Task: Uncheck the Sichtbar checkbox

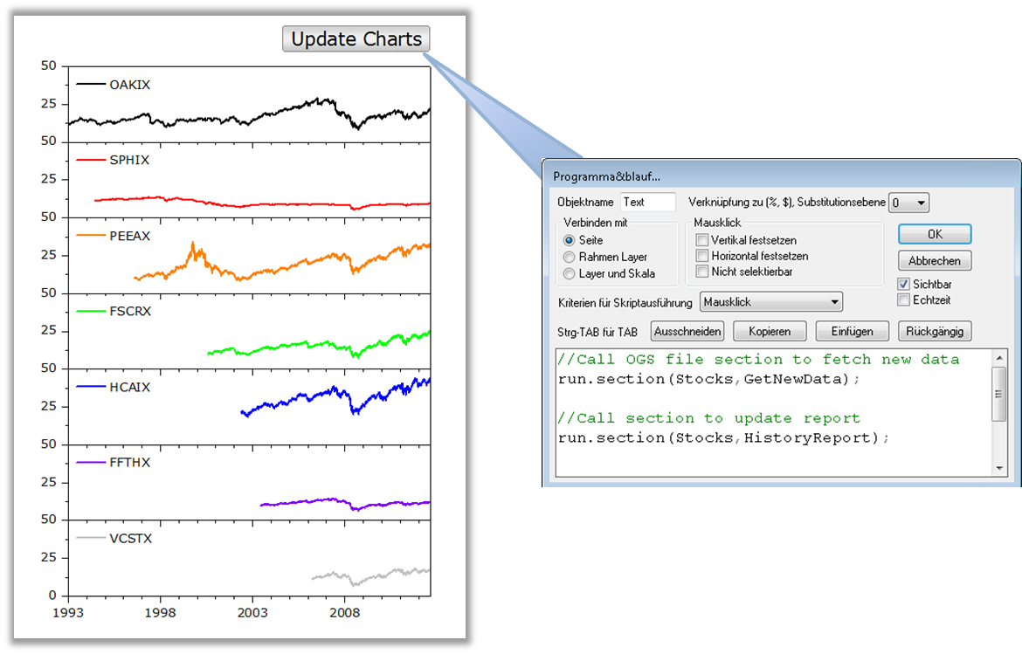Action: (903, 284)
